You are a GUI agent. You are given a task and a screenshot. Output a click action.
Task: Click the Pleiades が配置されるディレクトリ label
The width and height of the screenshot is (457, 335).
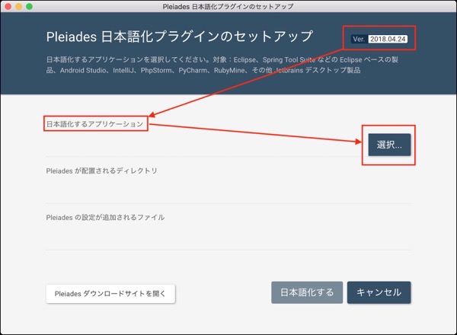pyautogui.click(x=102, y=171)
